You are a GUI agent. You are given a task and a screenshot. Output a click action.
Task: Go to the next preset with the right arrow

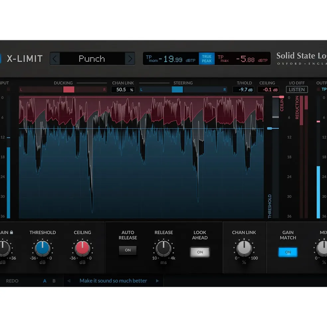coord(130,59)
